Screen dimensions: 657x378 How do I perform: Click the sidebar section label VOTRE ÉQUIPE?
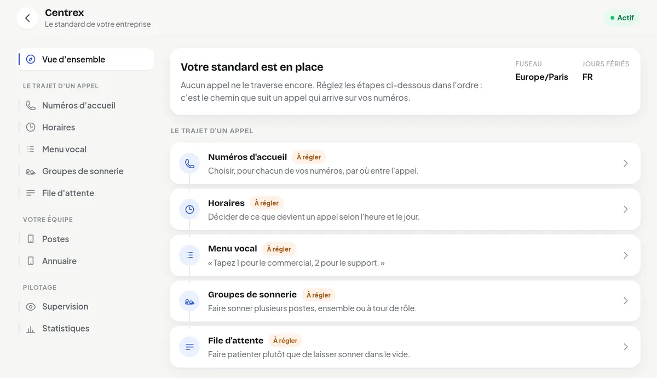tap(48, 220)
